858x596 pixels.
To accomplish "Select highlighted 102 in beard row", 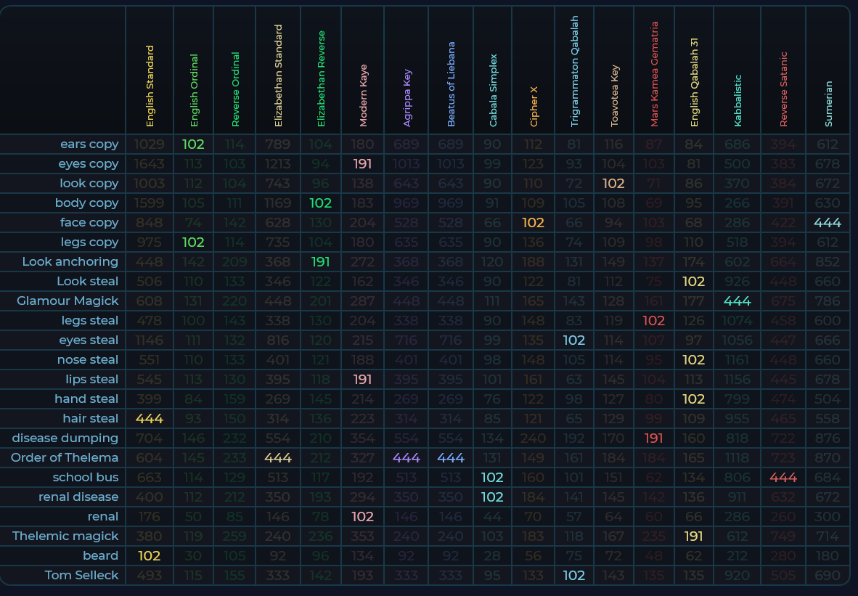I will point(150,555).
